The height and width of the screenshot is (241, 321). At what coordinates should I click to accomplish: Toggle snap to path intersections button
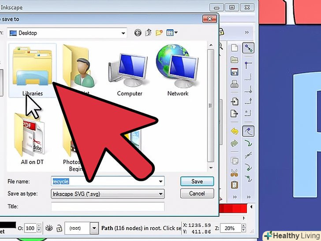(248, 155)
